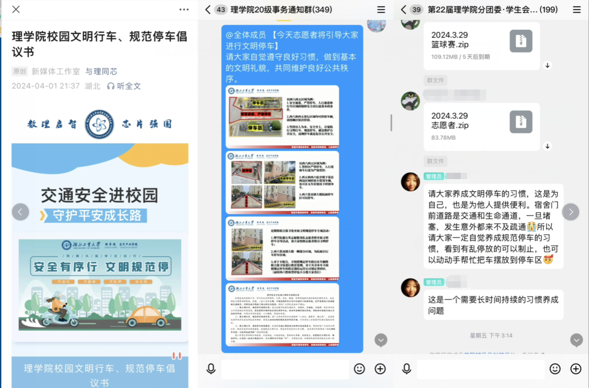
Task: Tap the 听全文 listen audio icon
Action: (x=111, y=86)
